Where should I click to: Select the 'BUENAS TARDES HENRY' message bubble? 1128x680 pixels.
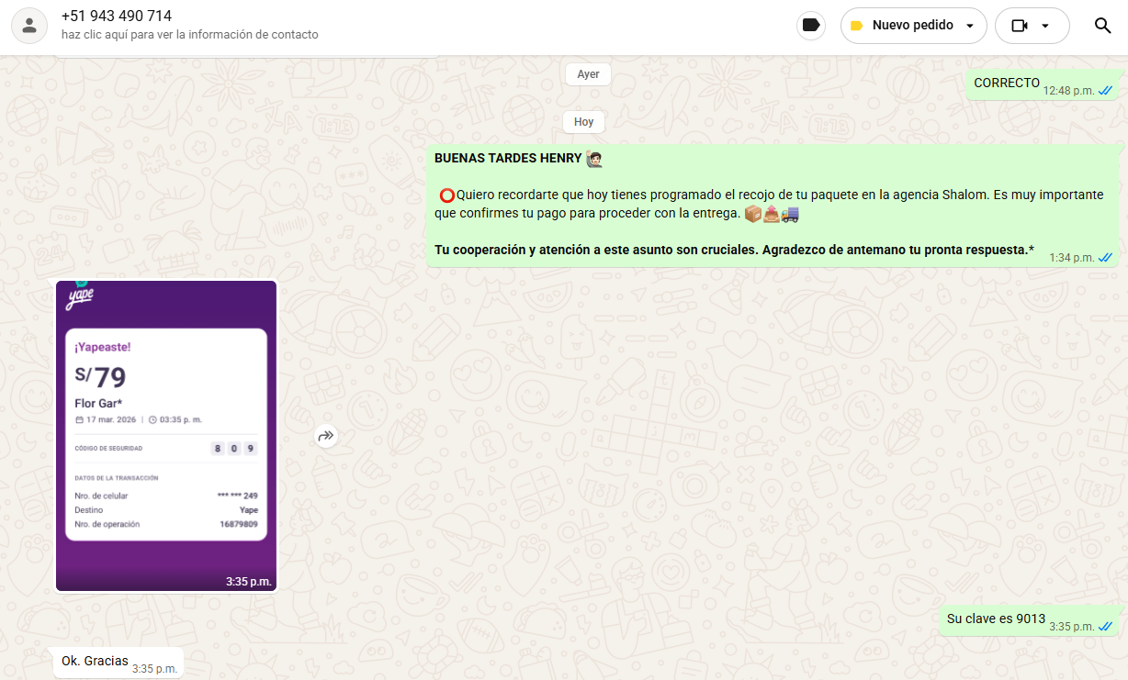point(772,205)
